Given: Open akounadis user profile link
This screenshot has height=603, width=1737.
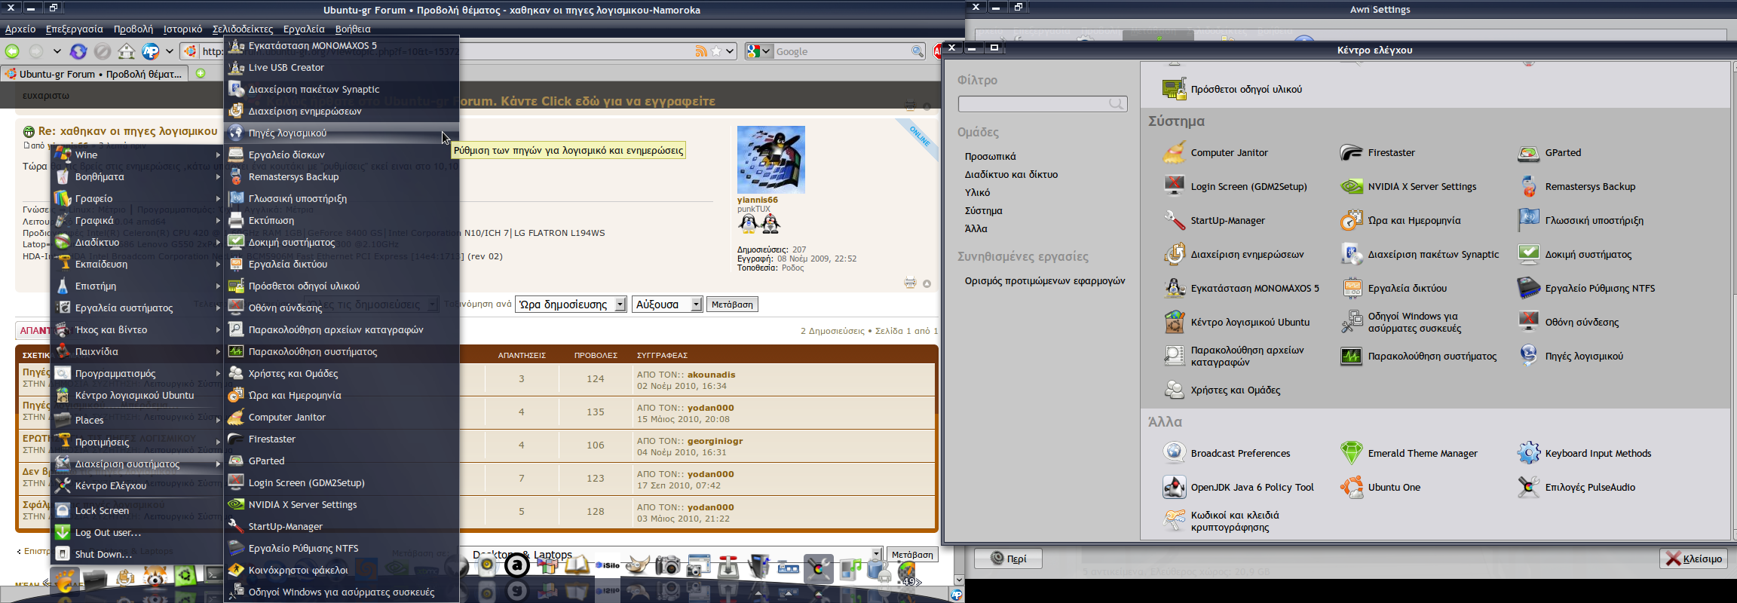Looking at the screenshot, I should click(711, 375).
